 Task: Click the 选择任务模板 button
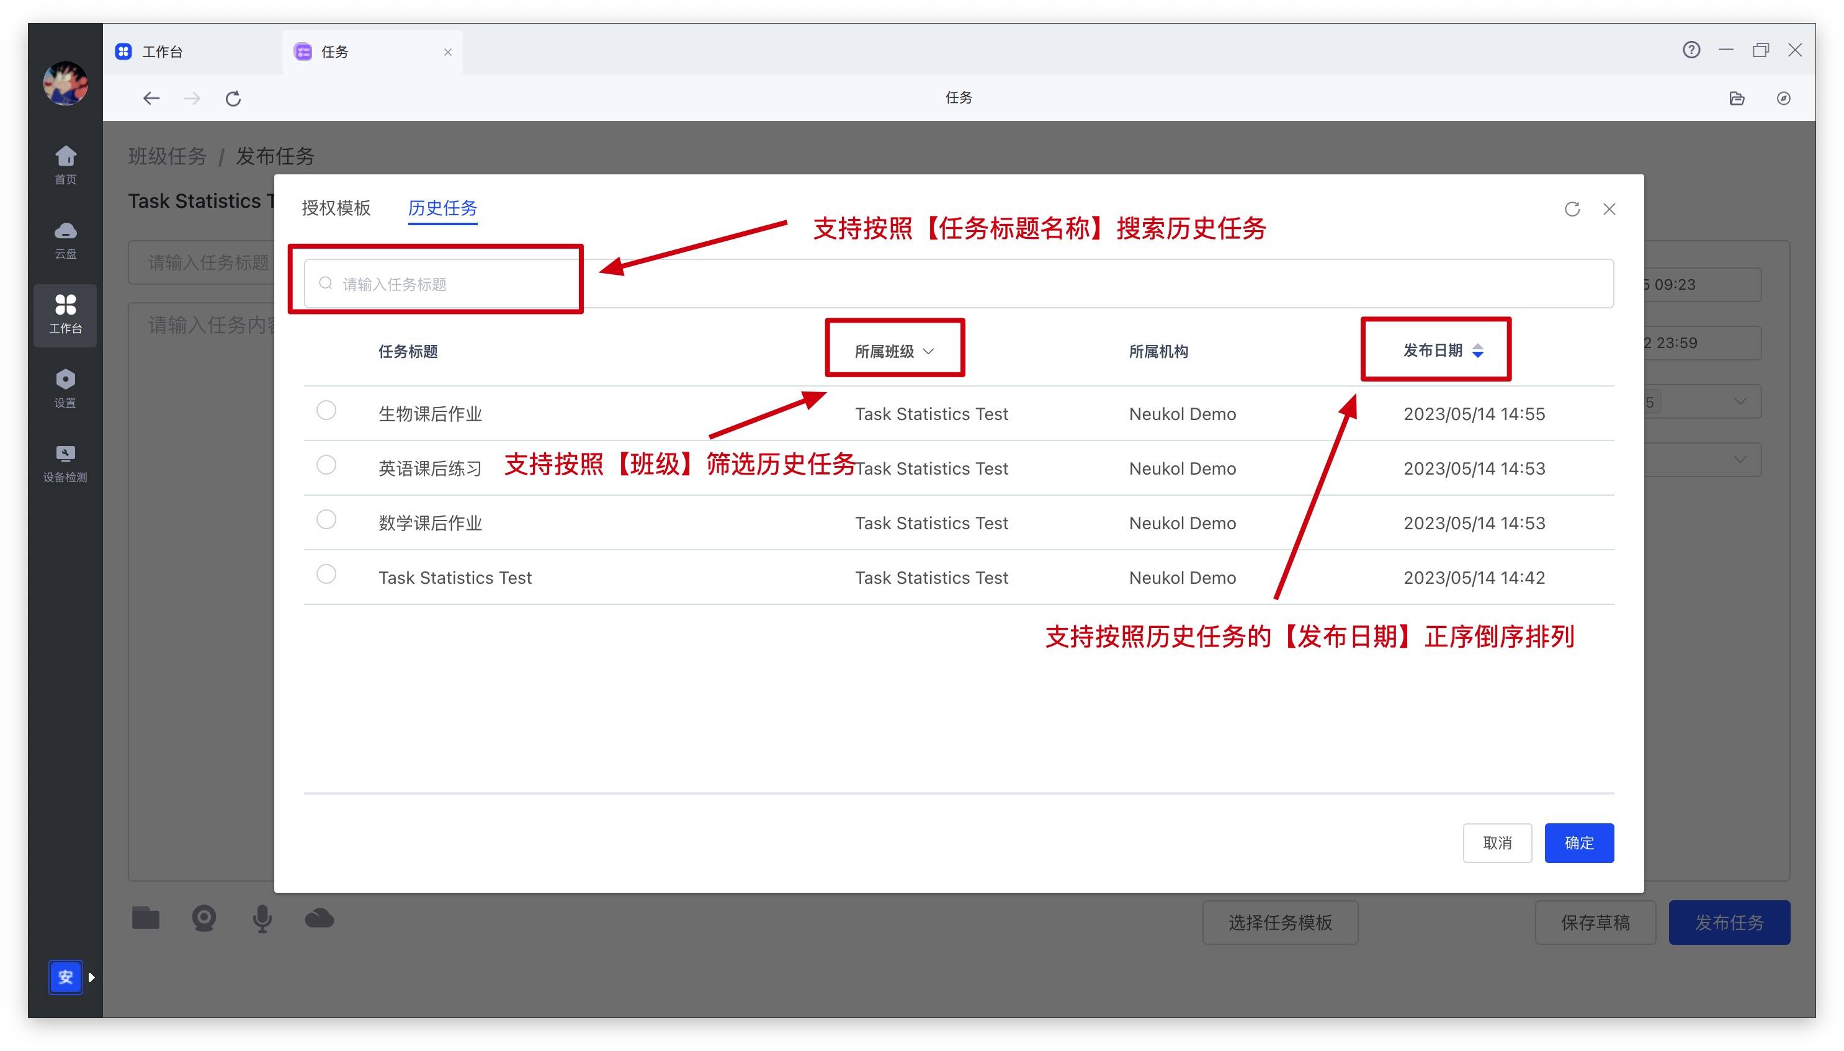[1279, 922]
